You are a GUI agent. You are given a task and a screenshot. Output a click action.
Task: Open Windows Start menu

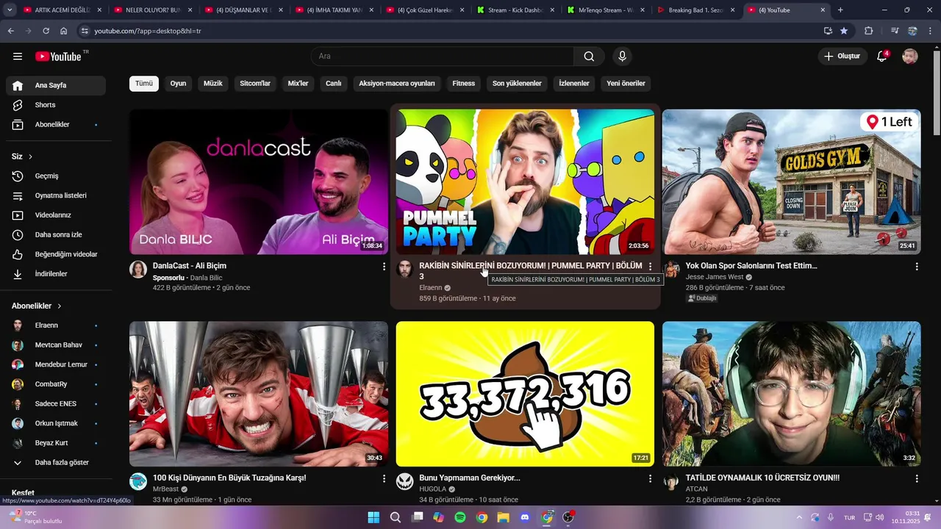[x=373, y=517]
